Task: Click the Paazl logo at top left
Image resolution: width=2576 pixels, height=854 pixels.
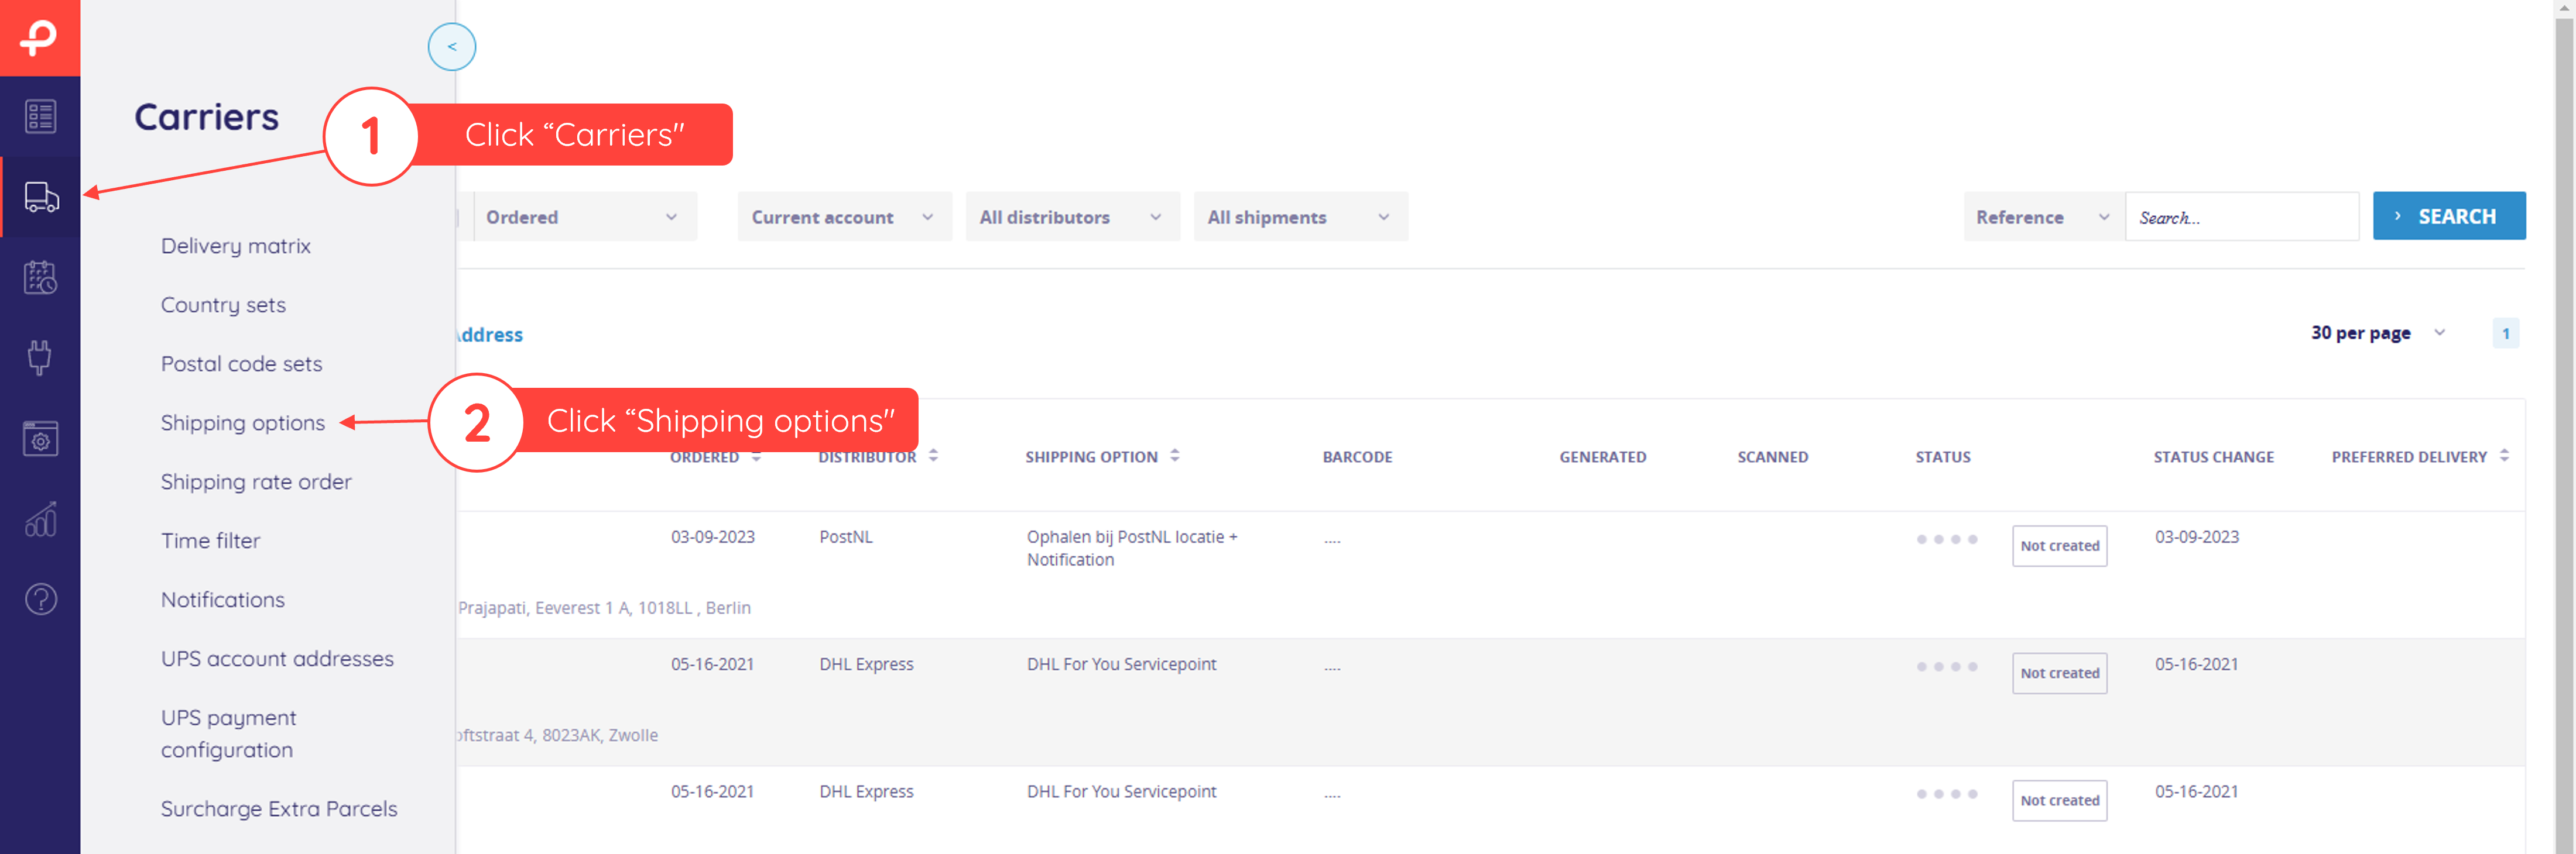Action: [x=40, y=38]
